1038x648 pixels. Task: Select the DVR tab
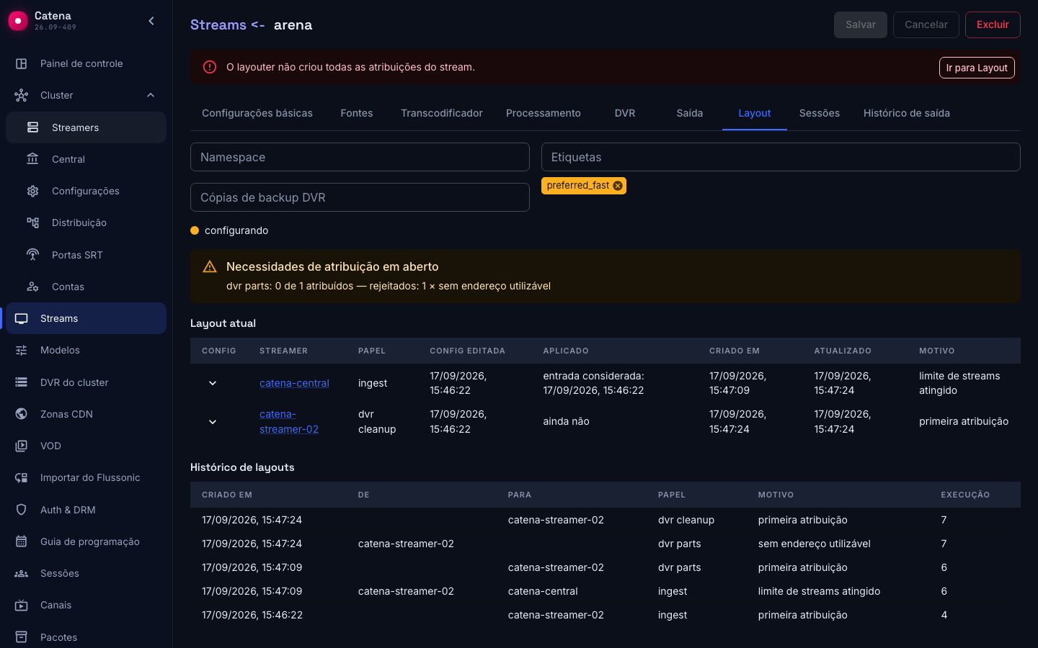(x=625, y=113)
